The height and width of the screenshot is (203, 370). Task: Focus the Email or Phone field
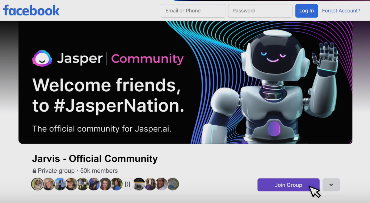(x=193, y=11)
